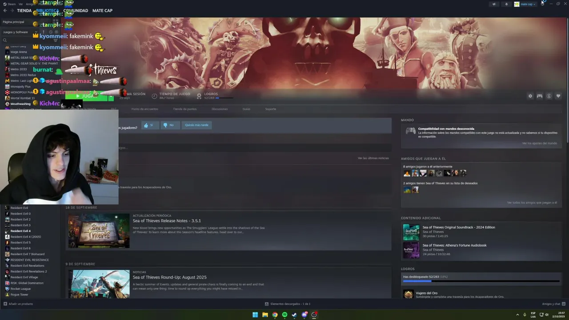Click Añadir un producto plus icon
This screenshot has height=320, width=569.
coord(5,304)
